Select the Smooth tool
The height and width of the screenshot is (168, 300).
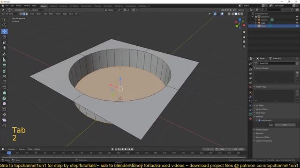point(4,104)
